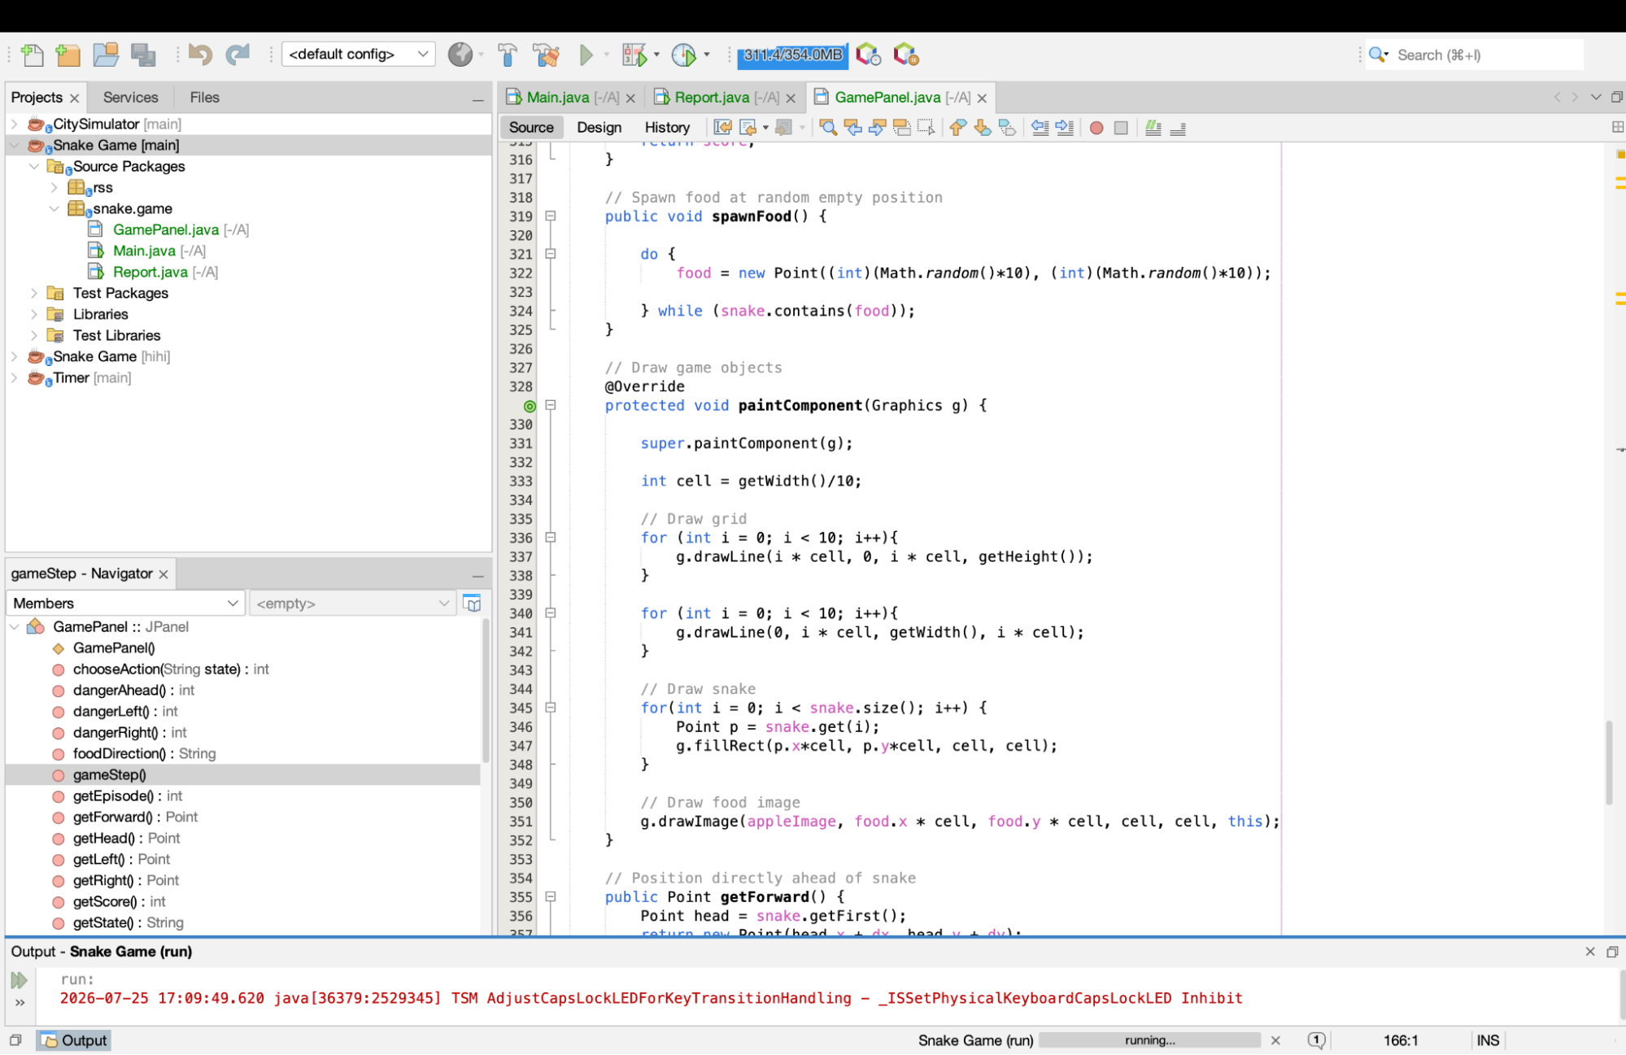Click the profiler telemetry icon with the clock badge
The width and height of the screenshot is (1626, 1055).
coord(869,54)
